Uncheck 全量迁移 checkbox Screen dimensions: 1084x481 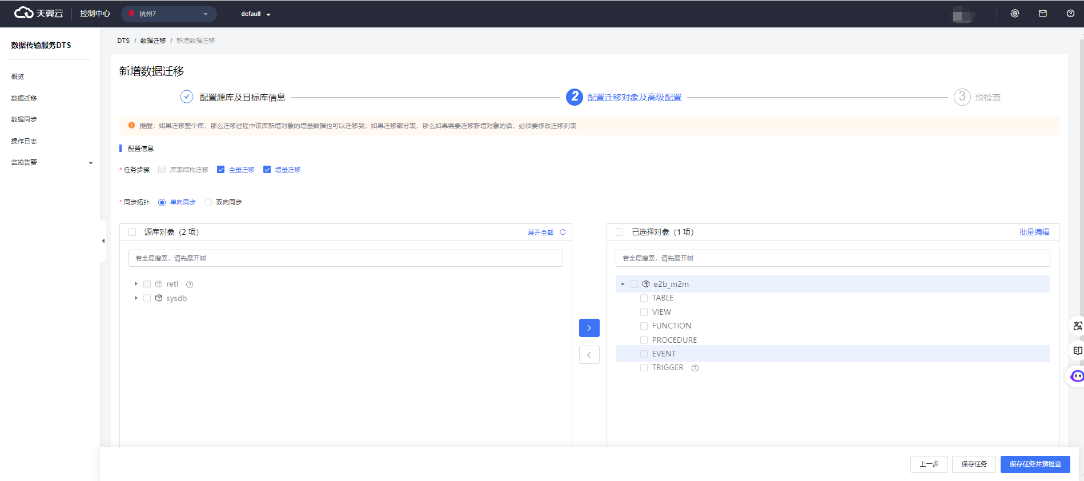pyautogui.click(x=221, y=170)
